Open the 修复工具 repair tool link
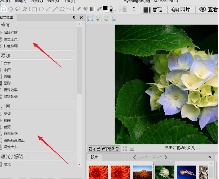 pos(11,39)
